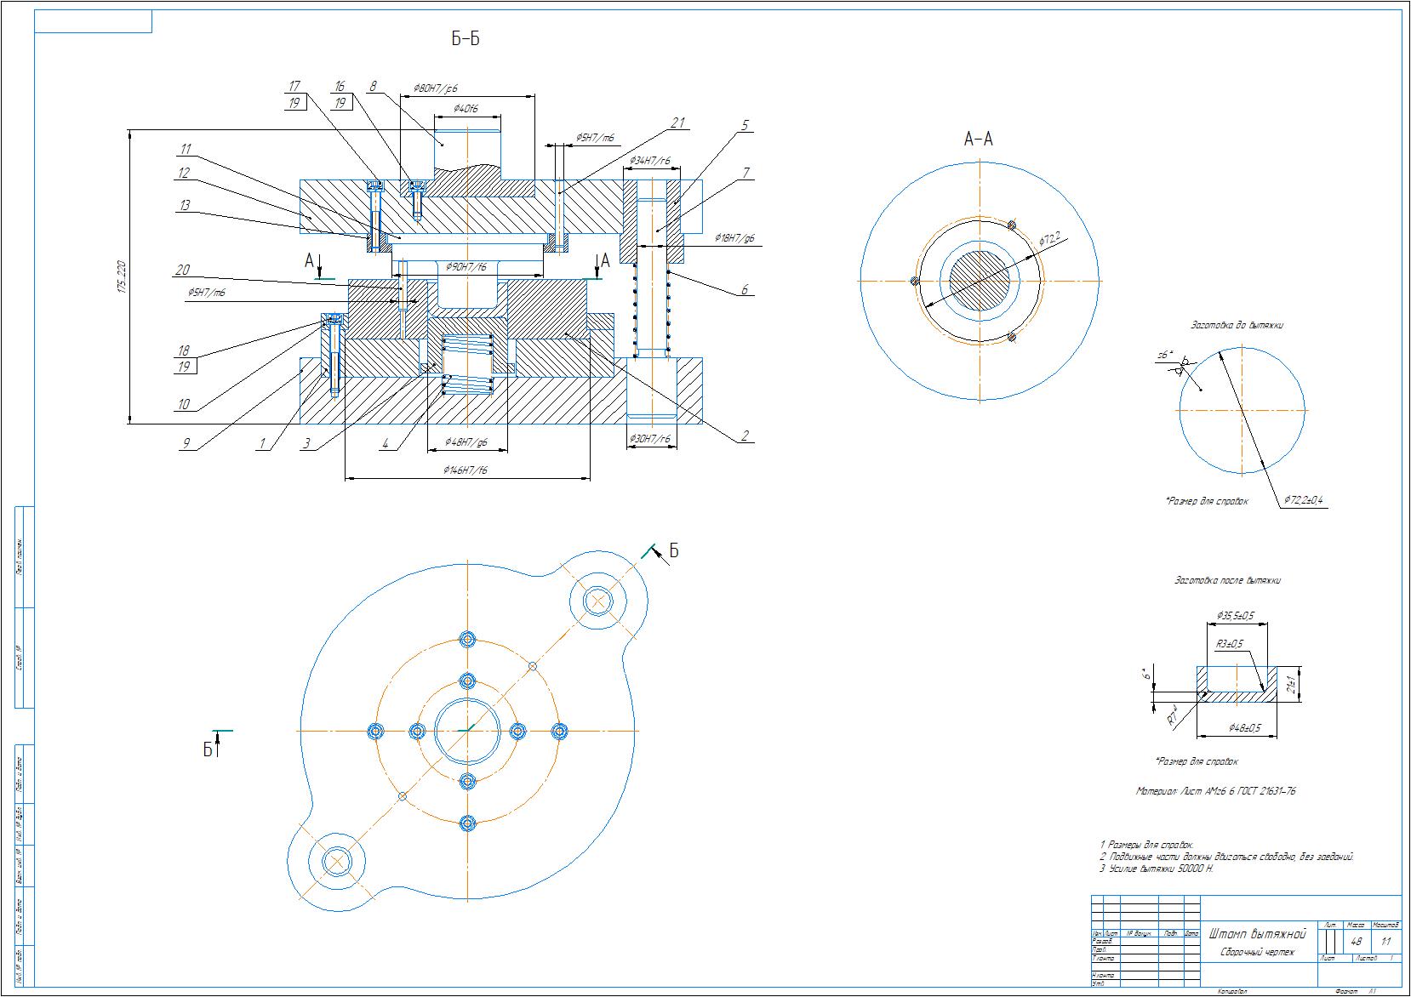Select the Б-Б section view title
Image resolution: width=1411 pixels, height=997 pixels.
coord(465,39)
